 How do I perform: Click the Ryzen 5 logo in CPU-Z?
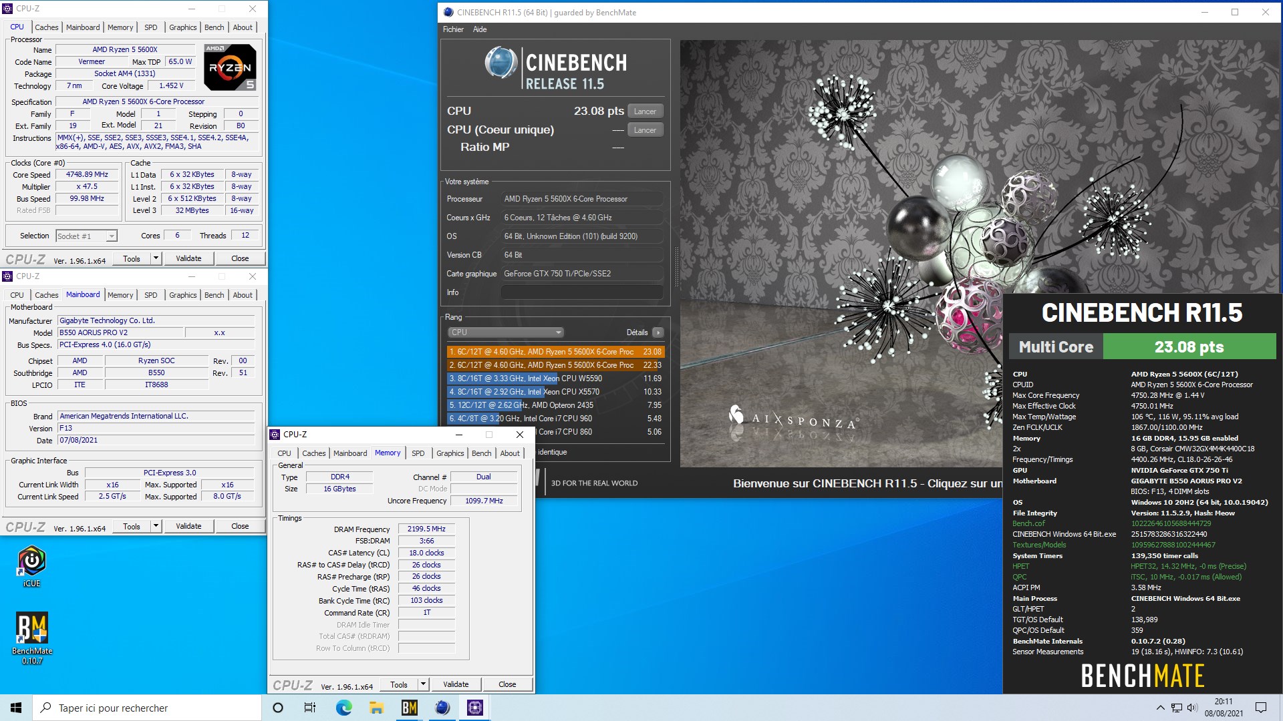point(230,67)
